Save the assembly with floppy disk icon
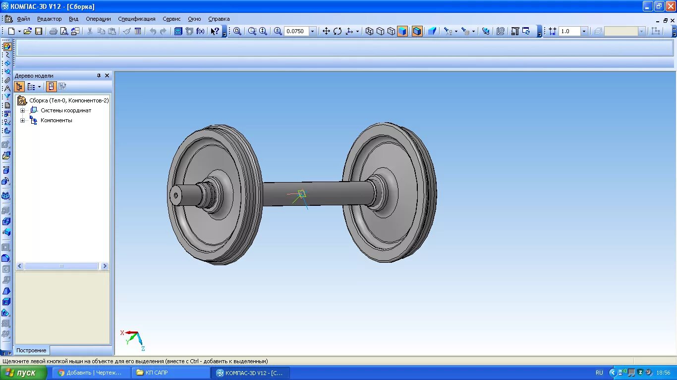Image resolution: width=677 pixels, height=380 pixels. click(x=39, y=31)
